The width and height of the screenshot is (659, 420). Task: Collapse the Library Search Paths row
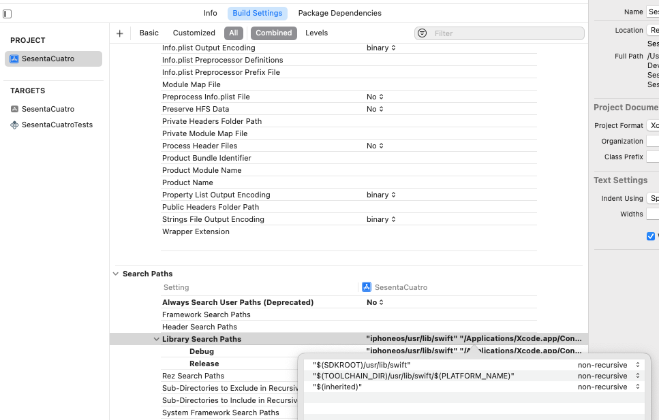156,339
